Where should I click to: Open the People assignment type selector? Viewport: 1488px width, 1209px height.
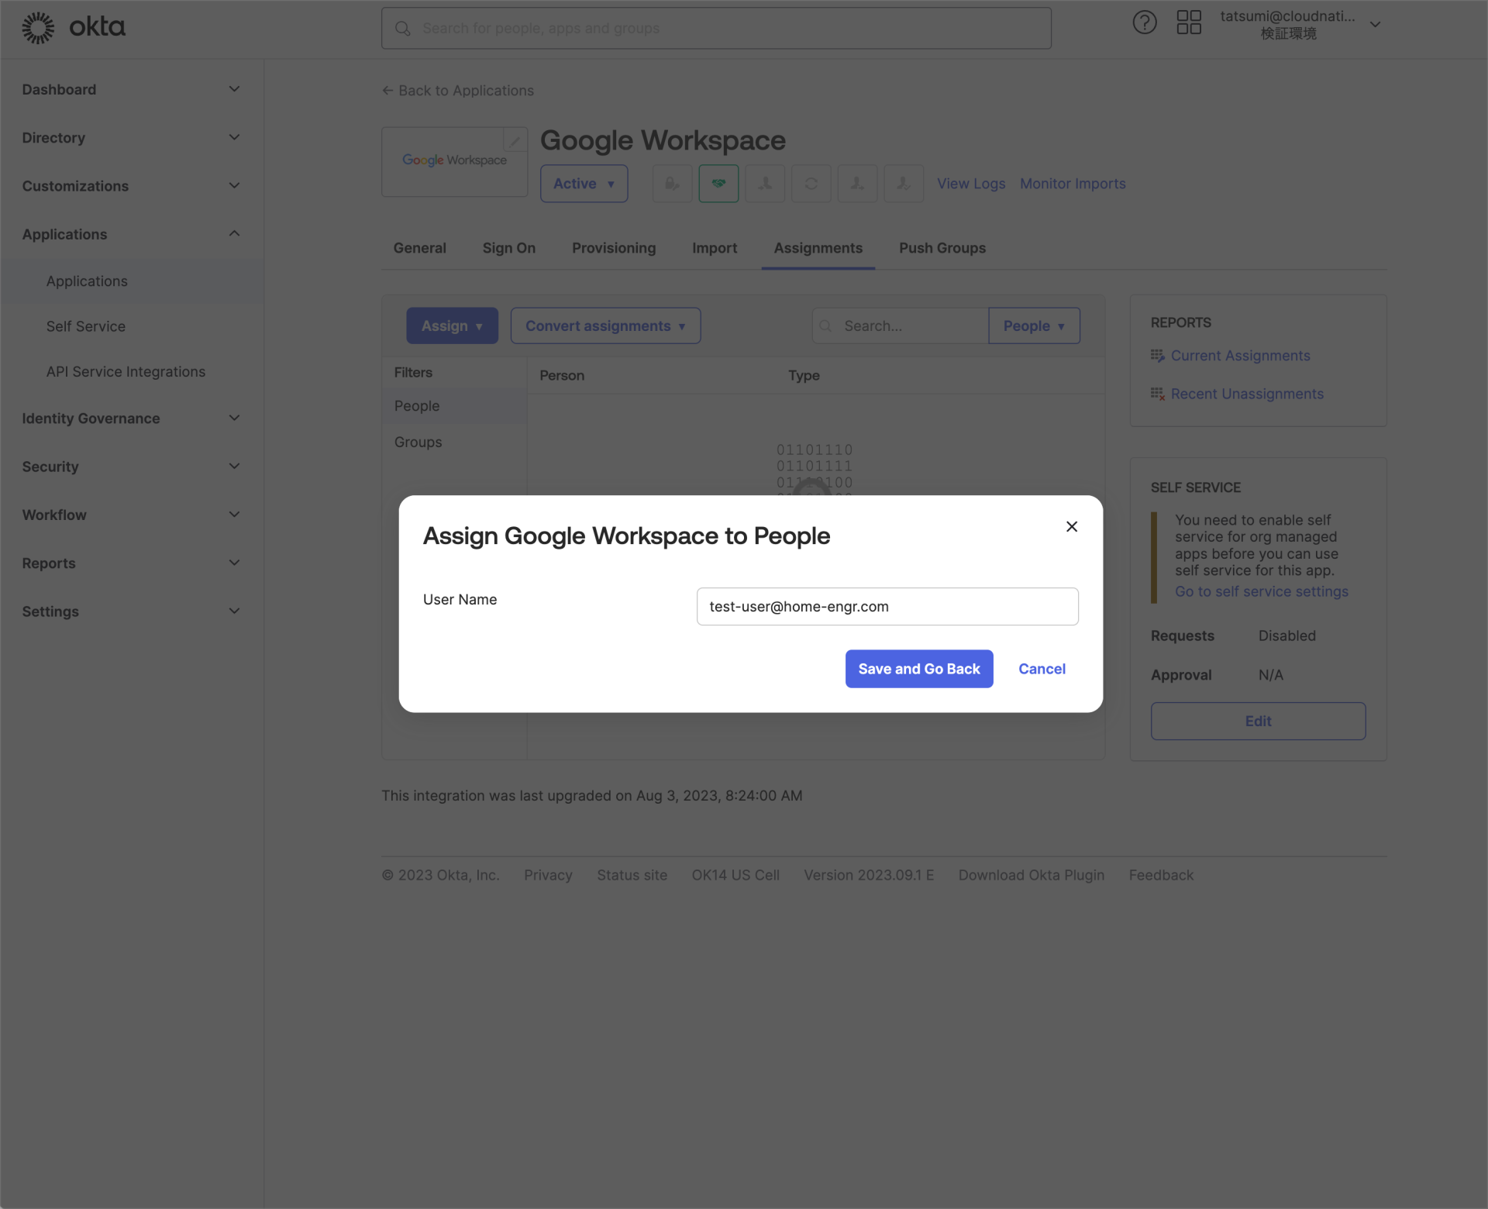tap(1034, 325)
